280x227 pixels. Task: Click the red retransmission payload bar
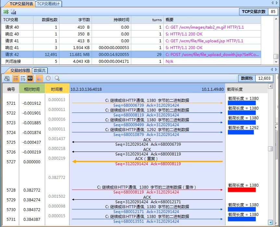tap(242, 190)
